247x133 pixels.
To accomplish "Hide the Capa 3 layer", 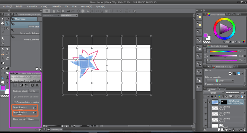I will 205,108.
